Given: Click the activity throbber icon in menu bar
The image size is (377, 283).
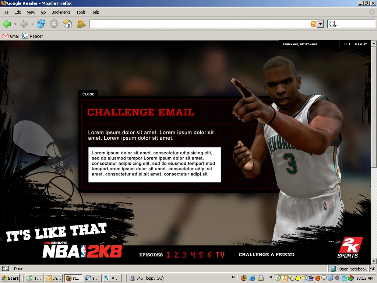Looking at the screenshot, I should [x=372, y=12].
